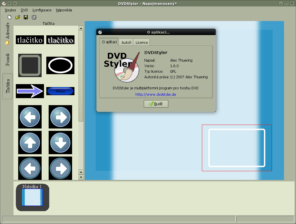Screen dimensions: 296x224
Task: Select the down-arrow round button
Action: click(60, 143)
